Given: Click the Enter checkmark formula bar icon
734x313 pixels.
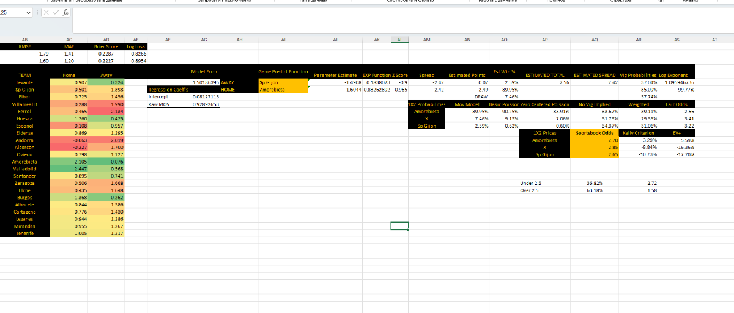Looking at the screenshot, I should (x=56, y=13).
